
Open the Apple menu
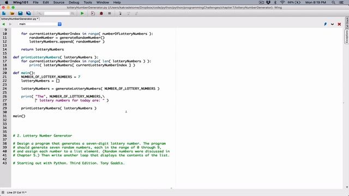7,2
